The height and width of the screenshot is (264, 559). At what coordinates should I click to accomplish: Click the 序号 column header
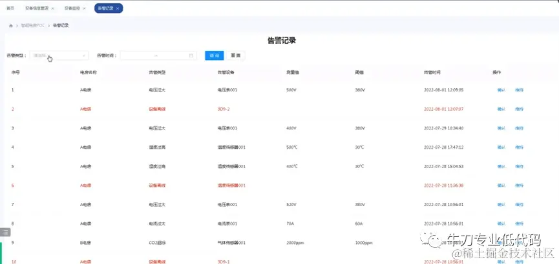(16, 72)
